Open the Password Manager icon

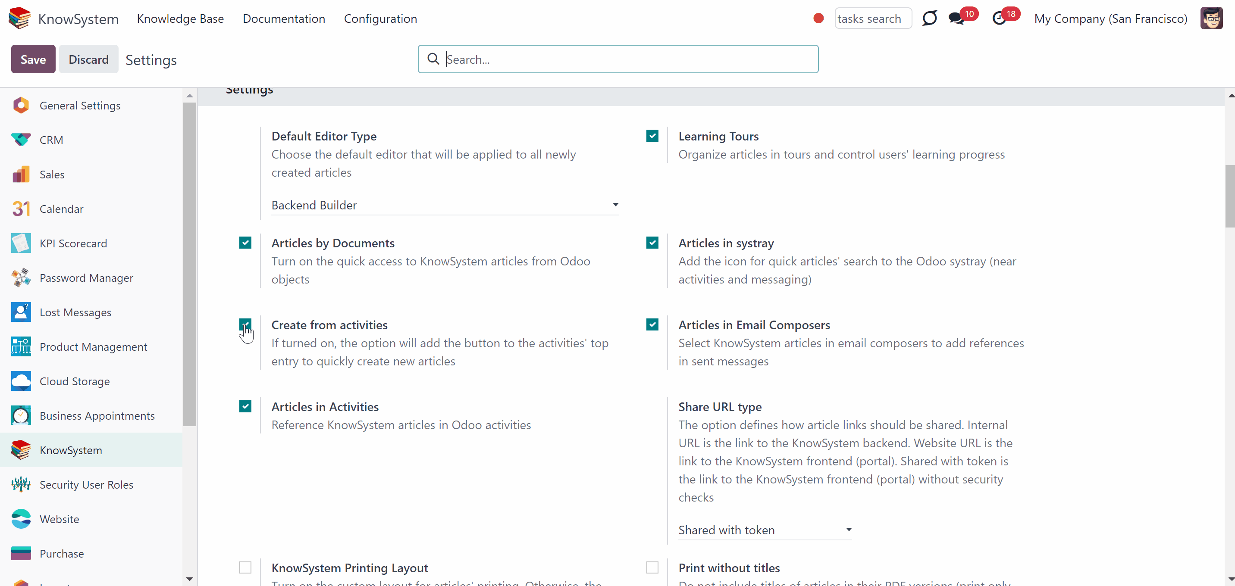pyautogui.click(x=21, y=278)
